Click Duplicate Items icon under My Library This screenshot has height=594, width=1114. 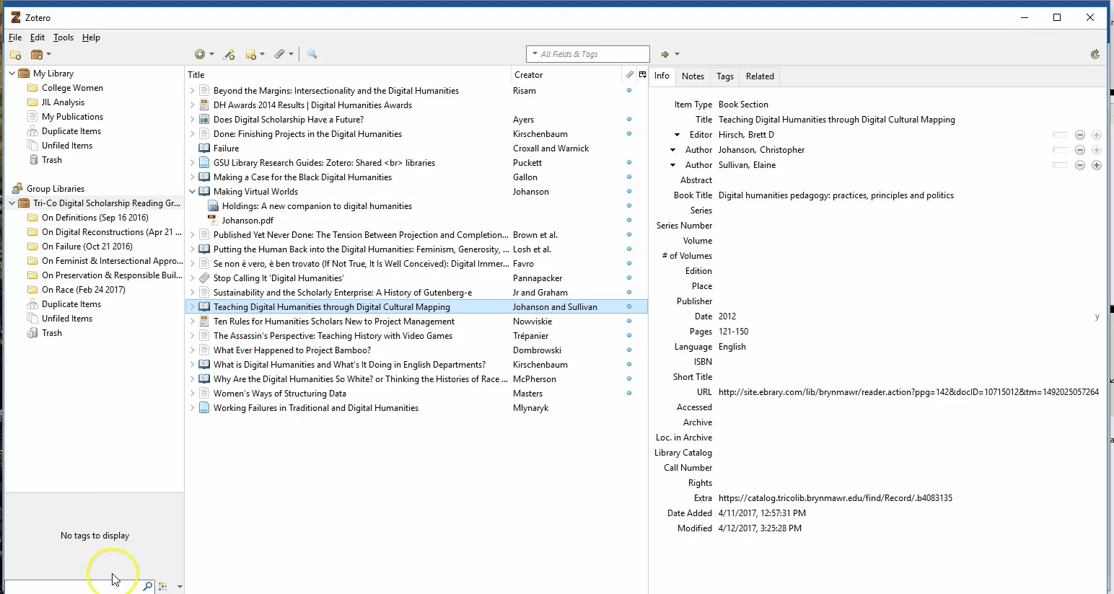tap(32, 131)
